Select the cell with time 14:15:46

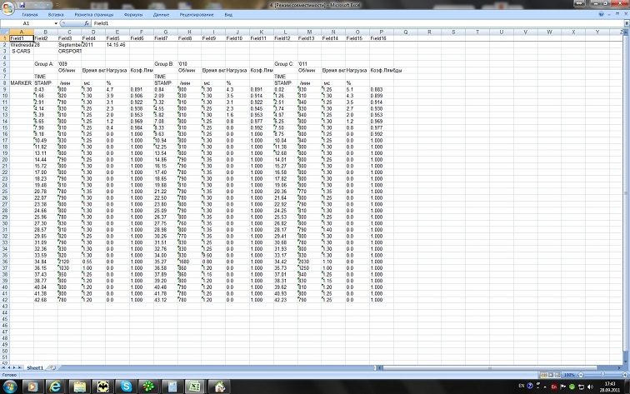click(117, 45)
